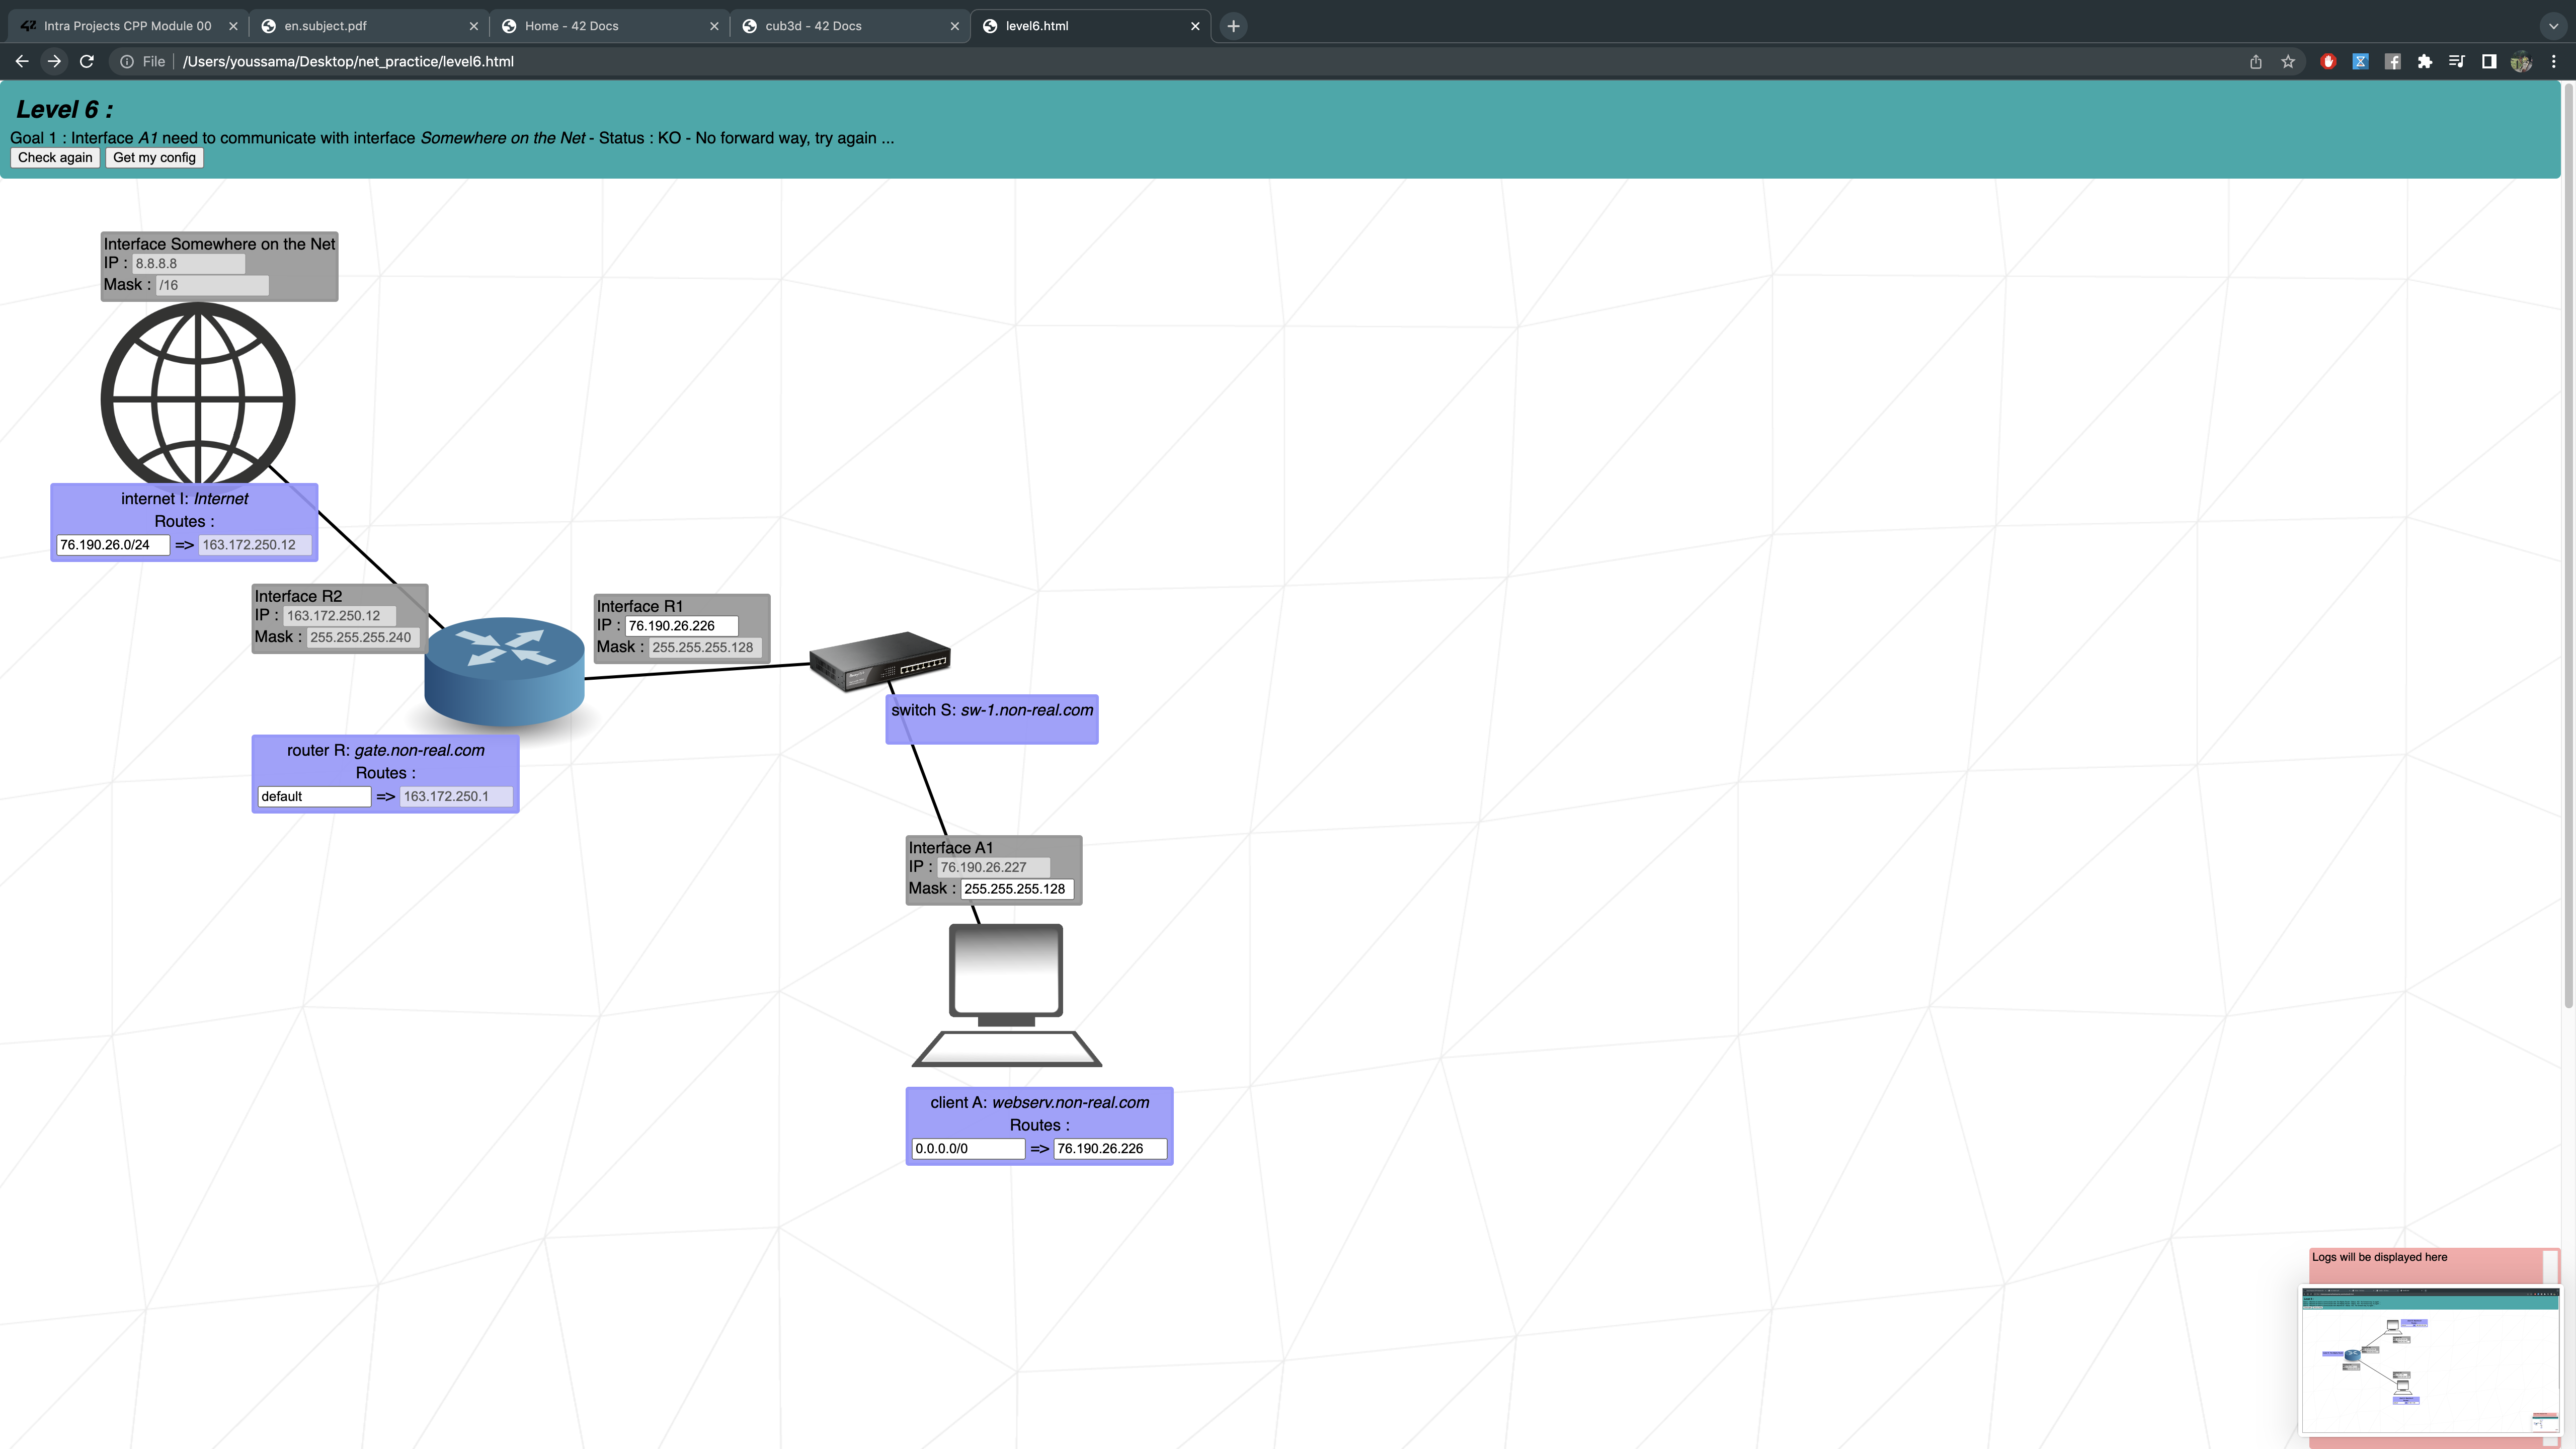Click the browser back arrow
This screenshot has height=1449, width=2576.
tap(22, 61)
